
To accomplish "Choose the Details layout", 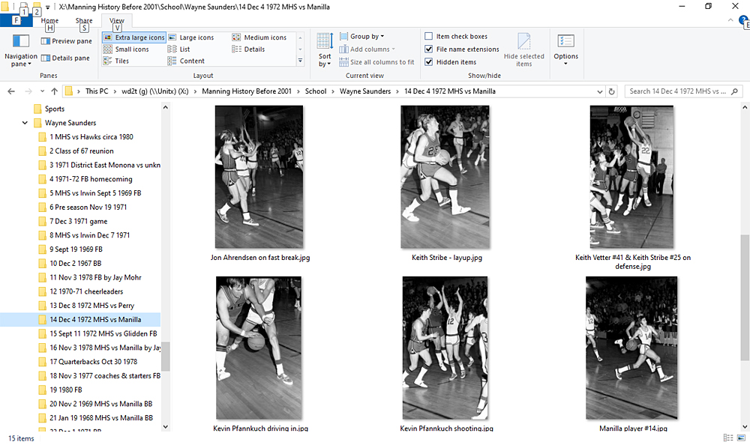I will (248, 49).
